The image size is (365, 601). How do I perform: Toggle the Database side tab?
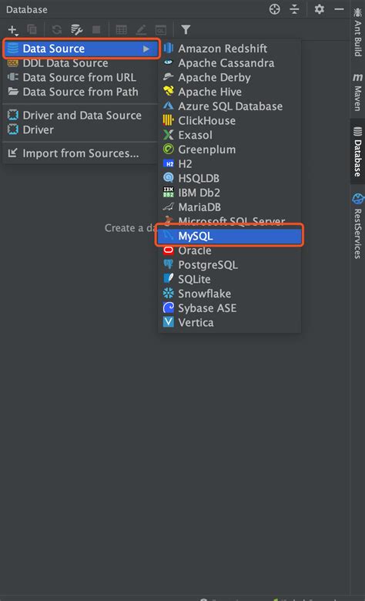357,151
